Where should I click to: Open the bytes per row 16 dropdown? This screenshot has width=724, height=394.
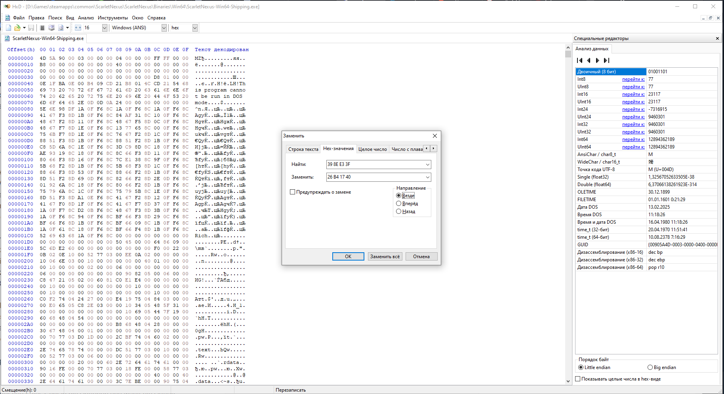point(105,28)
